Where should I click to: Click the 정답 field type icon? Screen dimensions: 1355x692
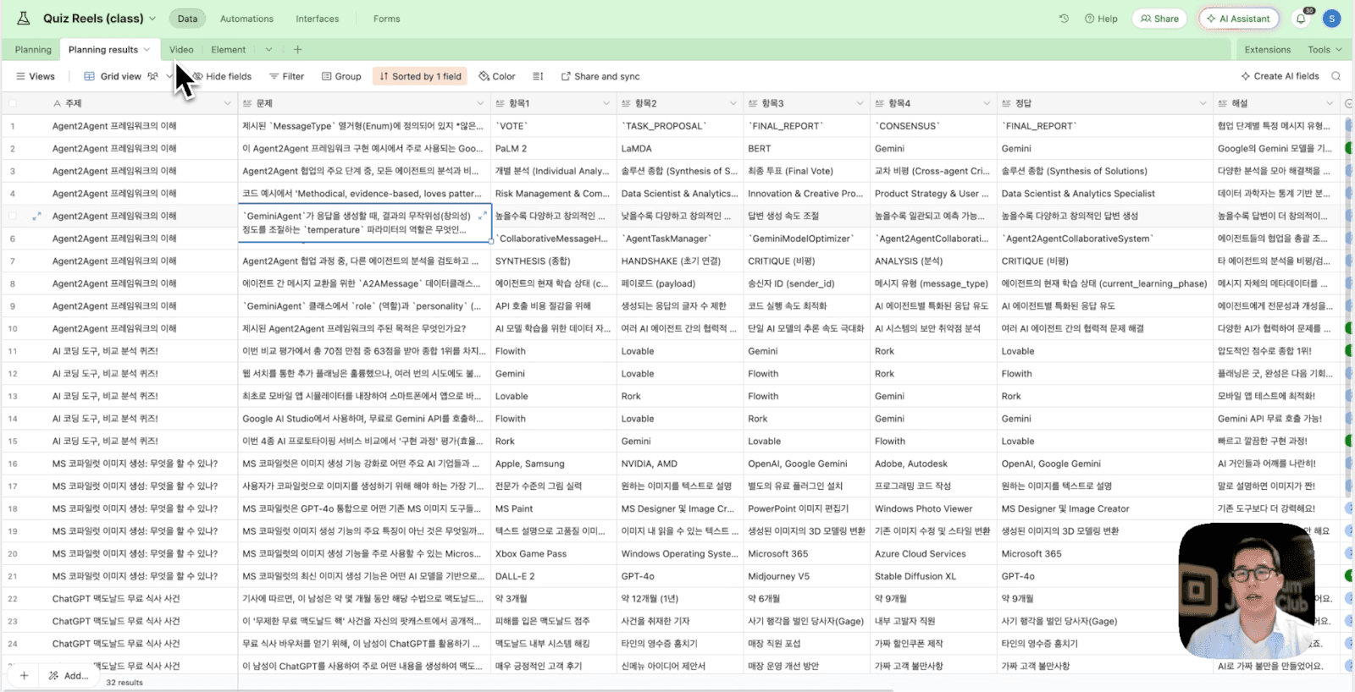1007,103
